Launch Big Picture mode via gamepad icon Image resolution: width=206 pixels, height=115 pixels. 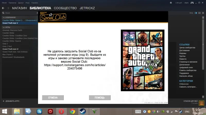tap(192, 3)
